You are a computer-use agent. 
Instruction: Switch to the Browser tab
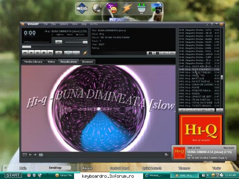pyautogui.click(x=87, y=62)
